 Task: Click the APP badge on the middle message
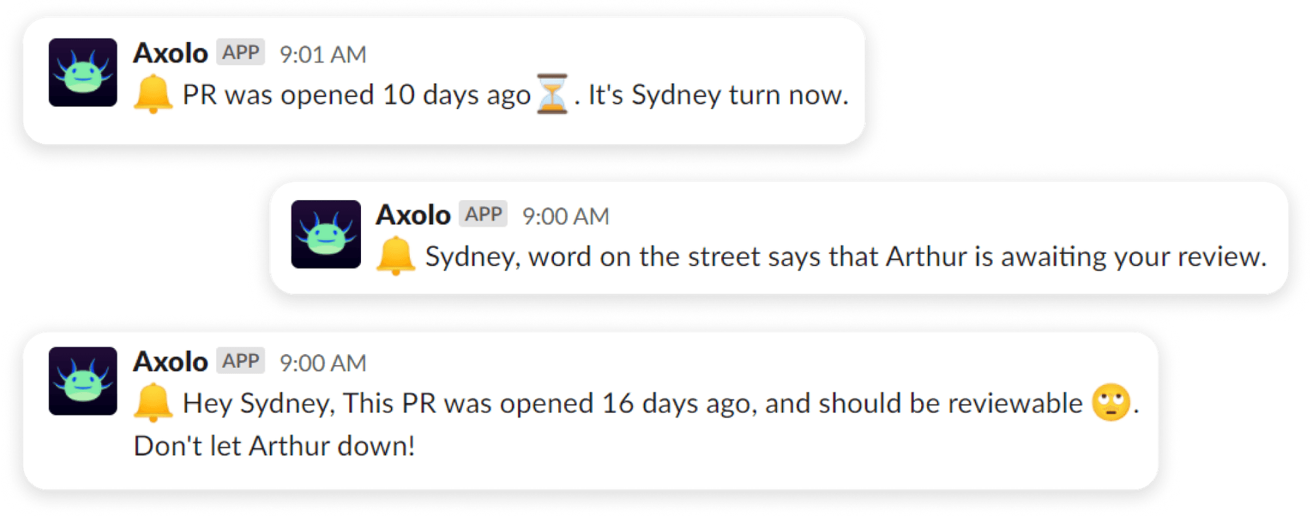click(484, 214)
